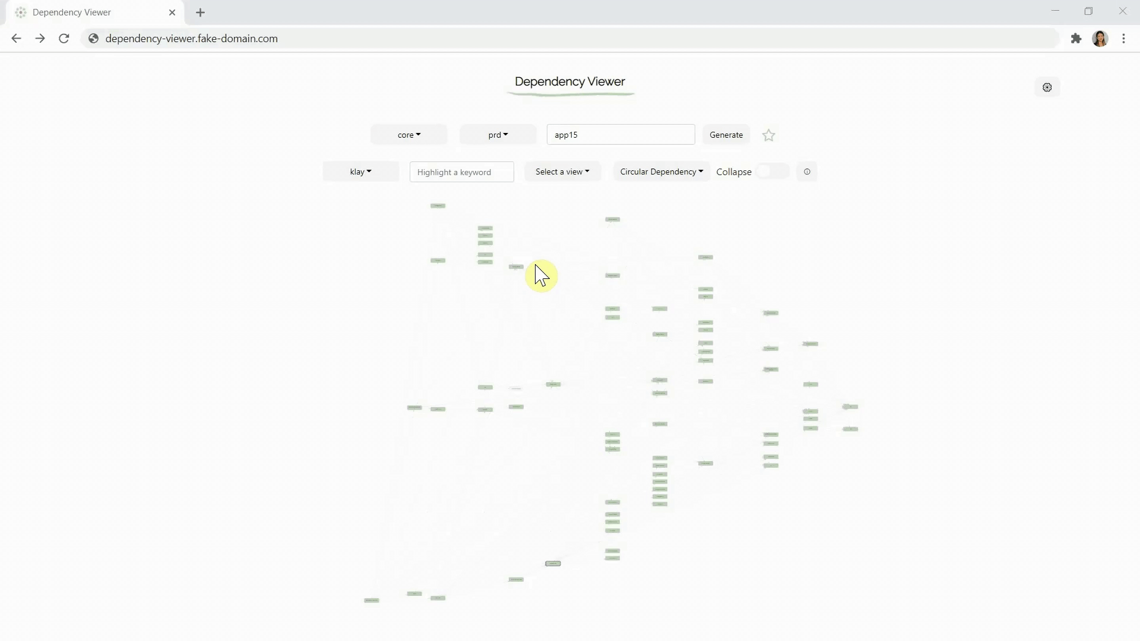
Task: Click the Generate button
Action: click(x=726, y=135)
